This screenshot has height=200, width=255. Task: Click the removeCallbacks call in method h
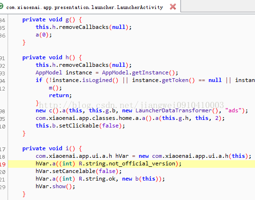(x=84, y=65)
